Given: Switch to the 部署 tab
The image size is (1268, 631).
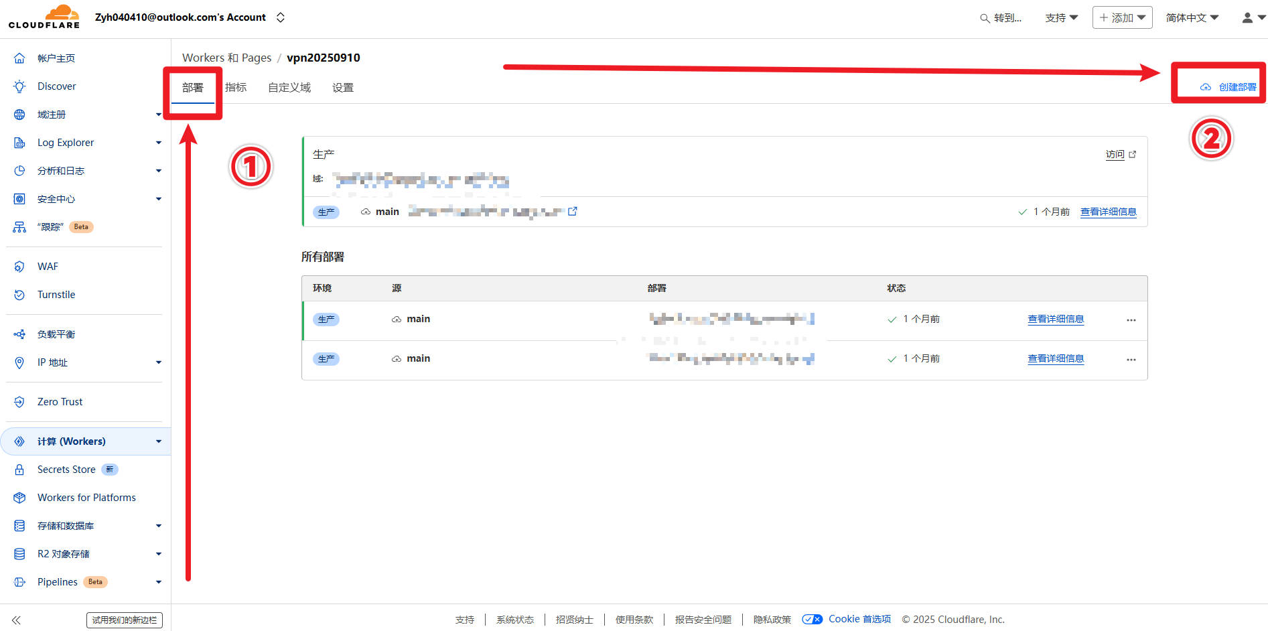Looking at the screenshot, I should point(193,88).
